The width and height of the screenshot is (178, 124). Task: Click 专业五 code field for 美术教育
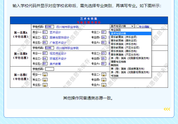[x=45, y=64]
